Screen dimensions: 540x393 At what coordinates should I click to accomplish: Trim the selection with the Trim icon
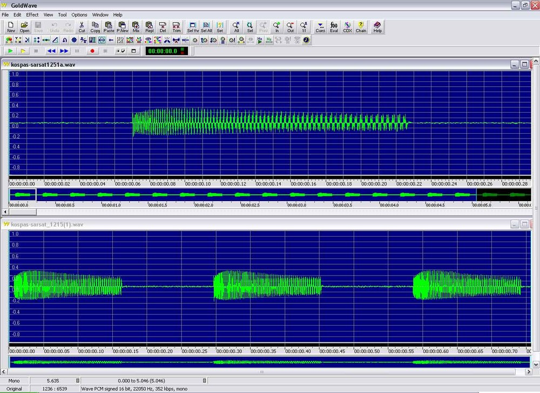click(x=177, y=27)
